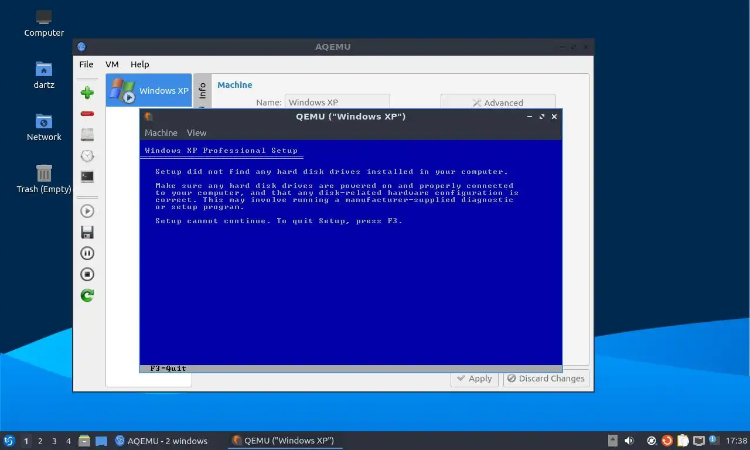
Task: Close the QEMU Windows XP window
Action: (x=554, y=117)
